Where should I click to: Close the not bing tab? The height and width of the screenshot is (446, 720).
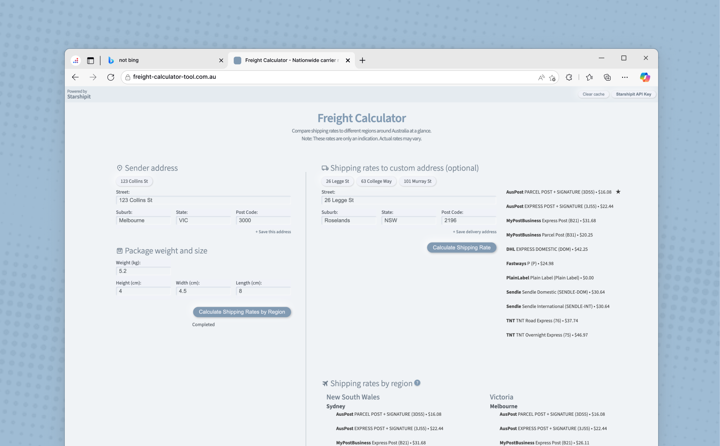point(221,60)
